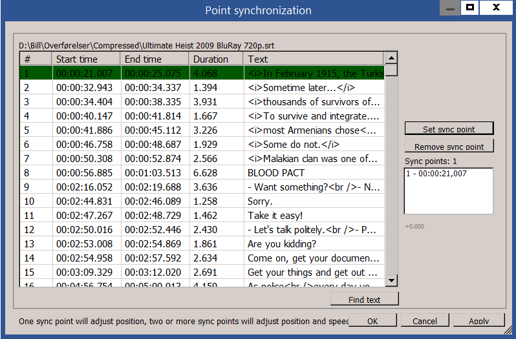
Task: Select 'thousands of survivors of...' row
Action: [202, 101]
